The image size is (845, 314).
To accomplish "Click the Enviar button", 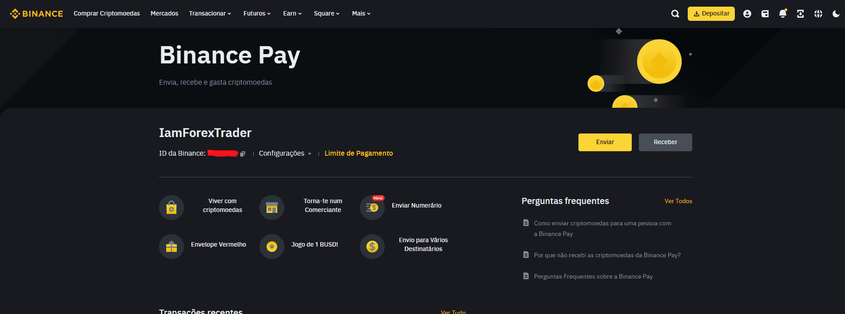I will [605, 142].
